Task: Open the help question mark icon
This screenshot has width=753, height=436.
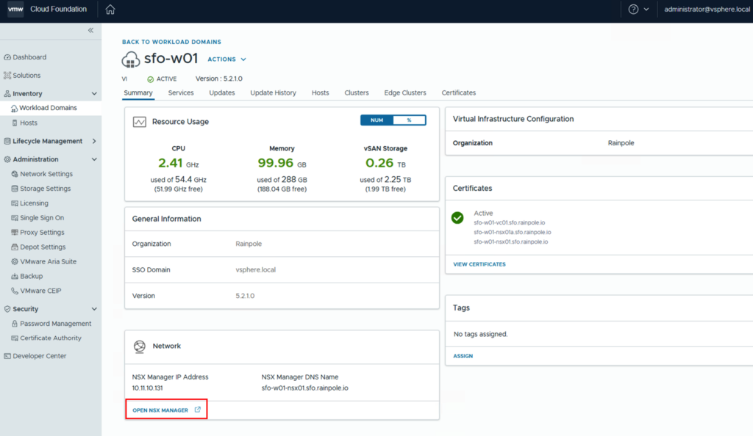Action: [x=633, y=9]
